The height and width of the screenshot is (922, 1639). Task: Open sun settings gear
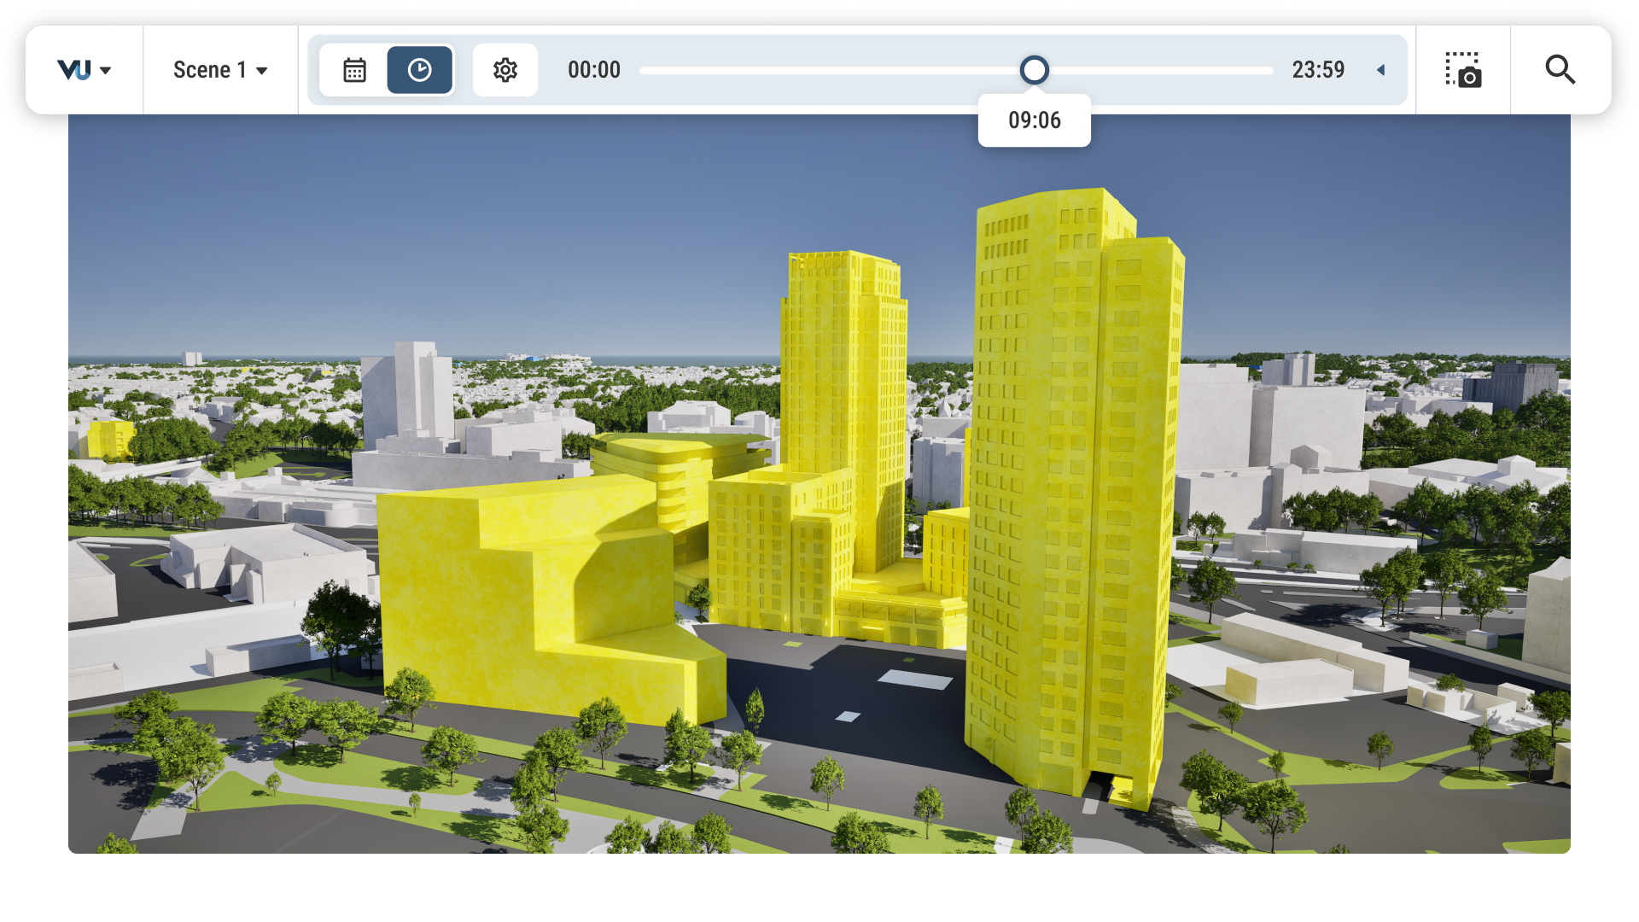click(505, 70)
